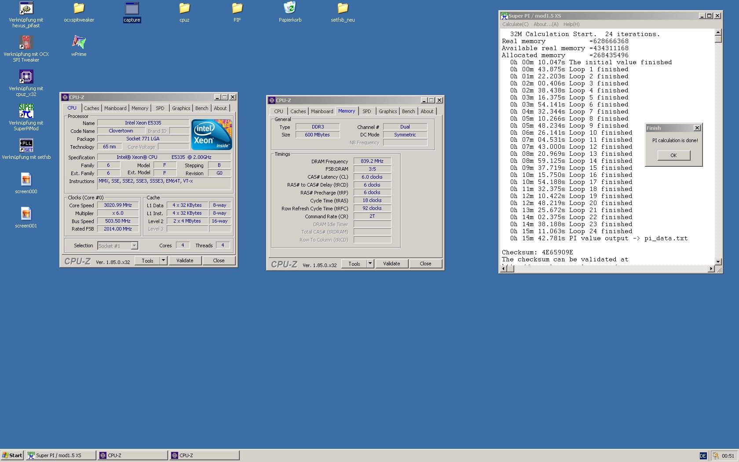Open Bench tab in Memory CPU-Z window
Screen dimensions: 739x462
[x=409, y=111]
